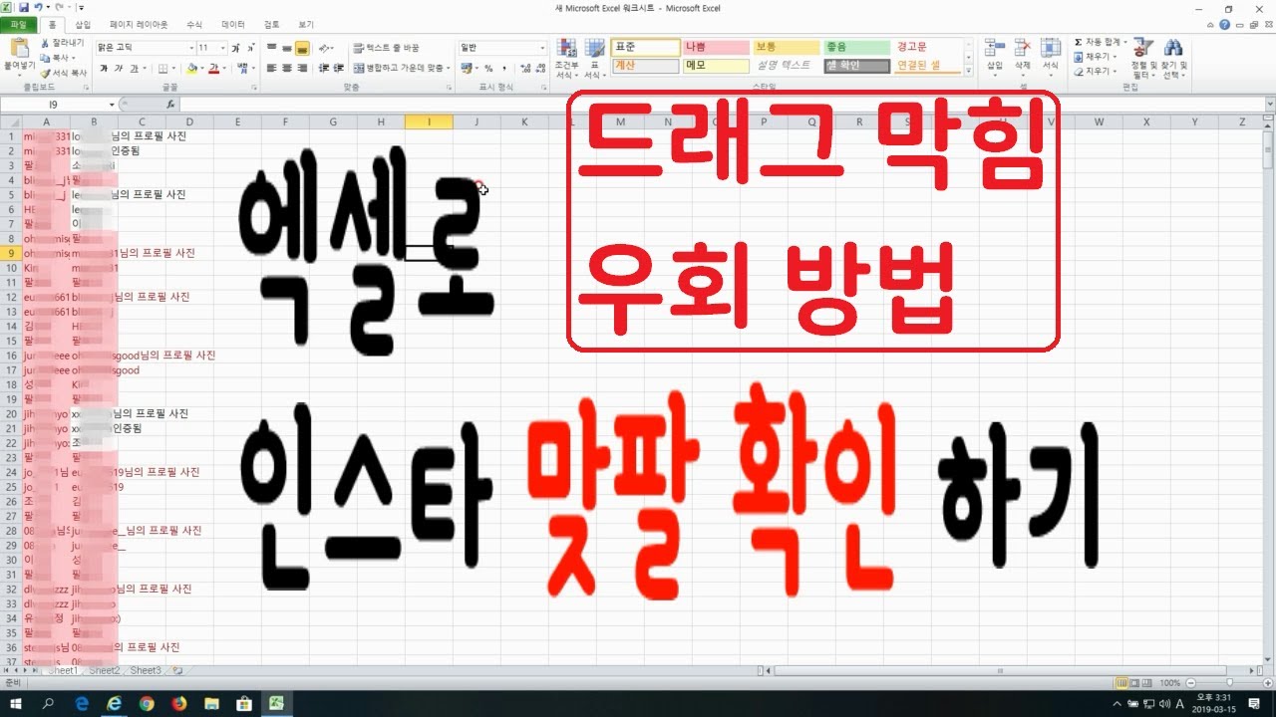
Task: Click Wrap Text (텍스트 줄 바꿈)
Action: pos(386,48)
